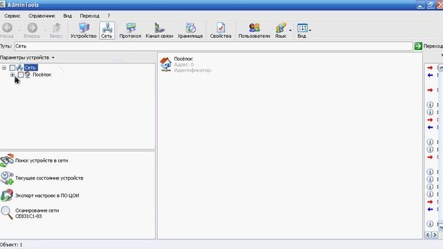Open the Устройство (Device) toolbar icon
The height and width of the screenshot is (249, 443).
pos(83,30)
